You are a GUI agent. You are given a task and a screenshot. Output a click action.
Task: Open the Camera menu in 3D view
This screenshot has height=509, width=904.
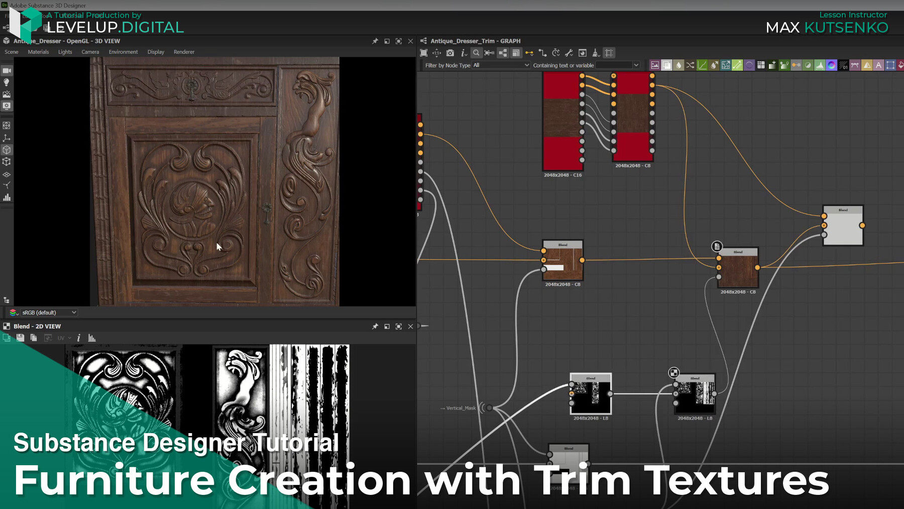[90, 52]
